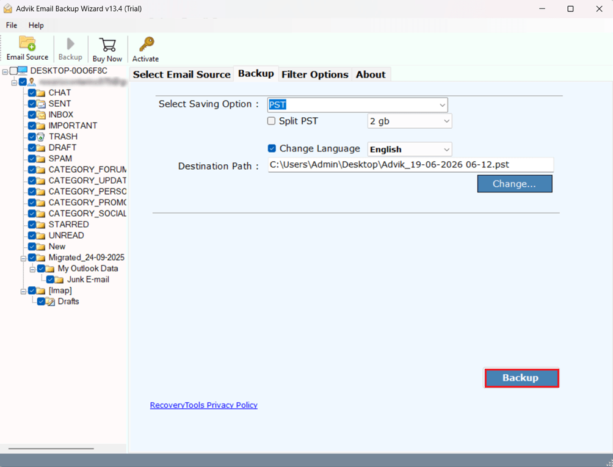Check the DESKTOP-0OO6F8C root checkbox

13,71
